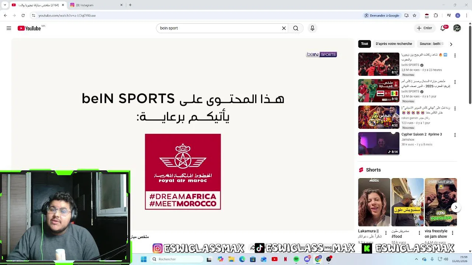Open options for Lakamura short

pyautogui.click(x=386, y=233)
